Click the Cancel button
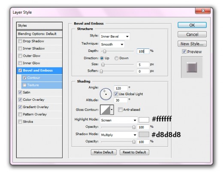The image size is (223, 172). click(192, 34)
